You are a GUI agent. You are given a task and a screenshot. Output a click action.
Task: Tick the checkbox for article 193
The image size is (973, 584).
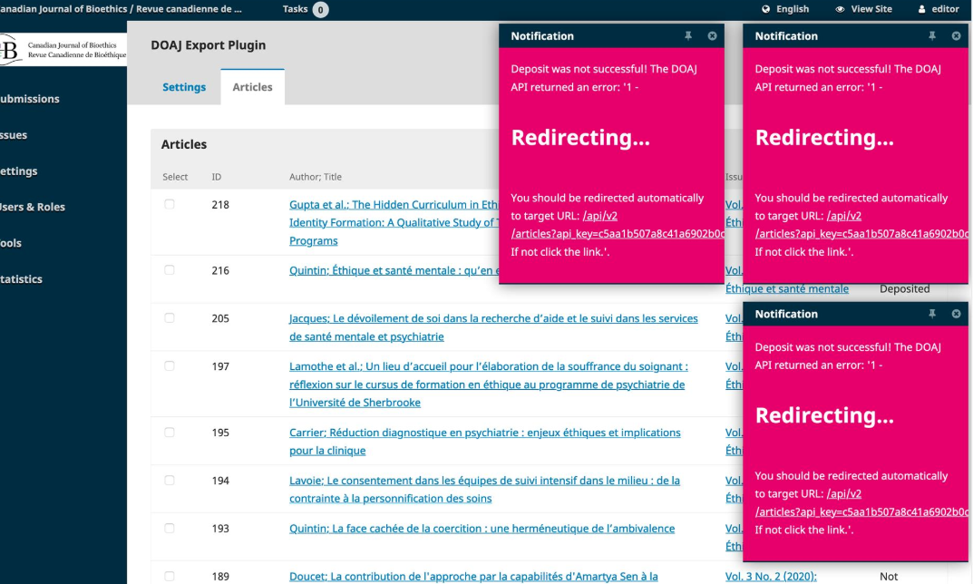click(170, 528)
